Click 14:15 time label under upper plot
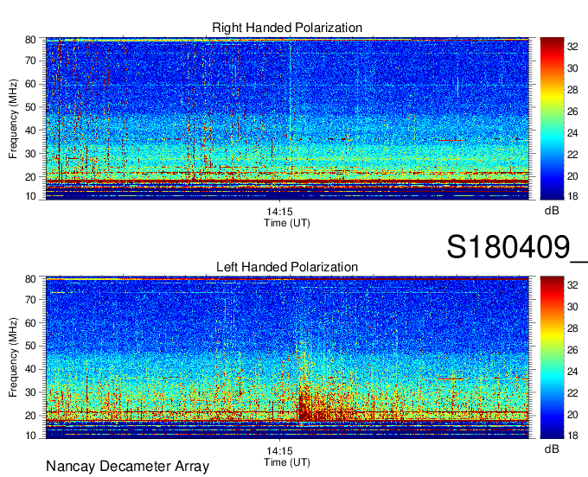 point(279,212)
